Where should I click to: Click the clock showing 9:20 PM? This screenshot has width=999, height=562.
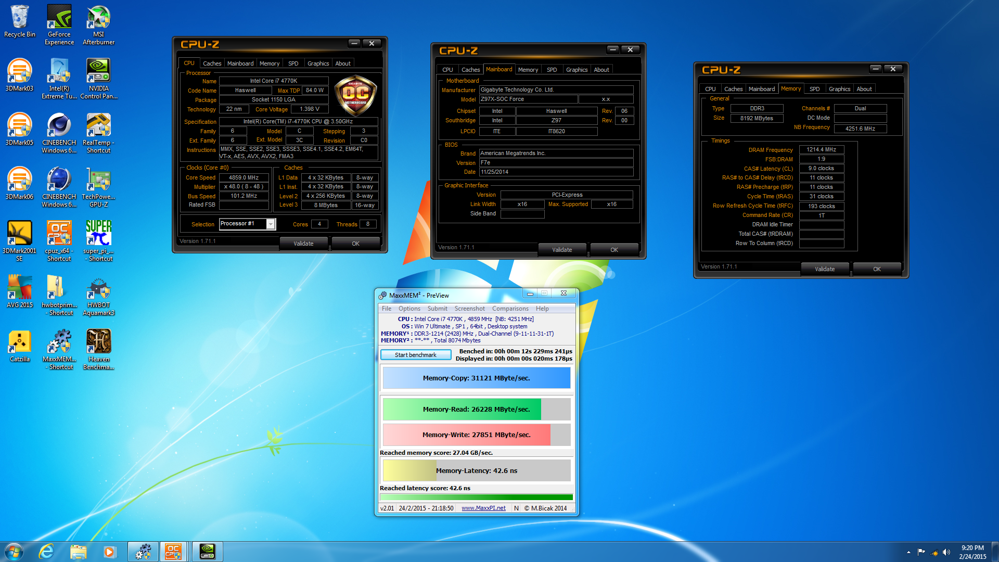pos(972,548)
